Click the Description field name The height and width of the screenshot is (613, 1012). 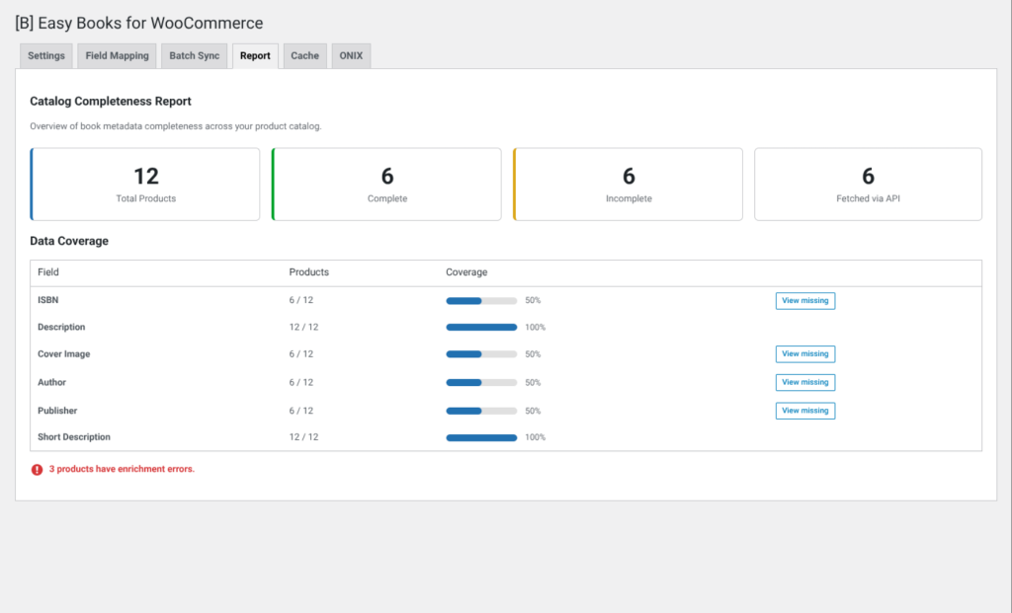[61, 328]
